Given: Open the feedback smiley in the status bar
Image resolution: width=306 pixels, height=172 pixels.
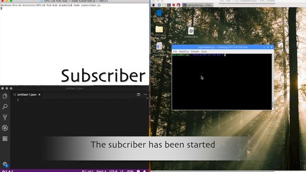Looking at the screenshot, I should 138,171.
